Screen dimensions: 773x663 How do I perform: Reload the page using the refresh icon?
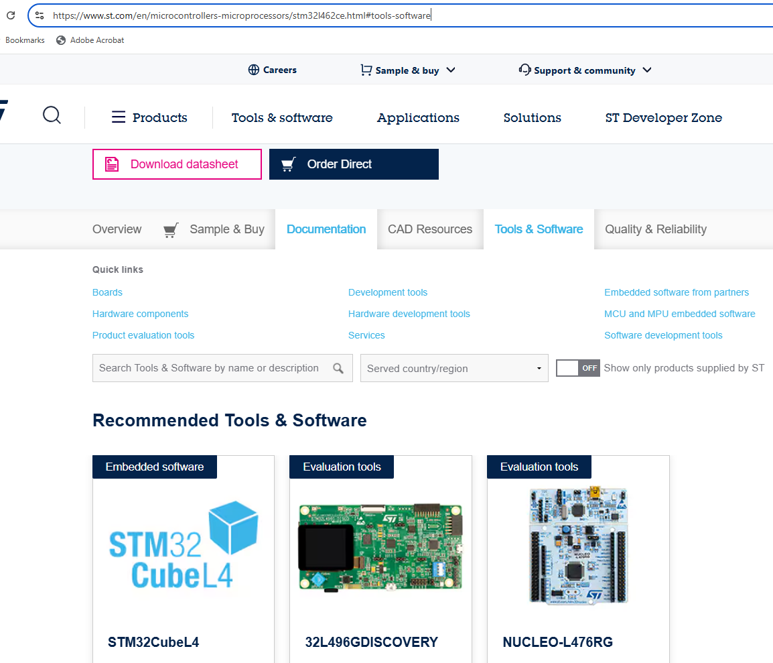coord(10,14)
